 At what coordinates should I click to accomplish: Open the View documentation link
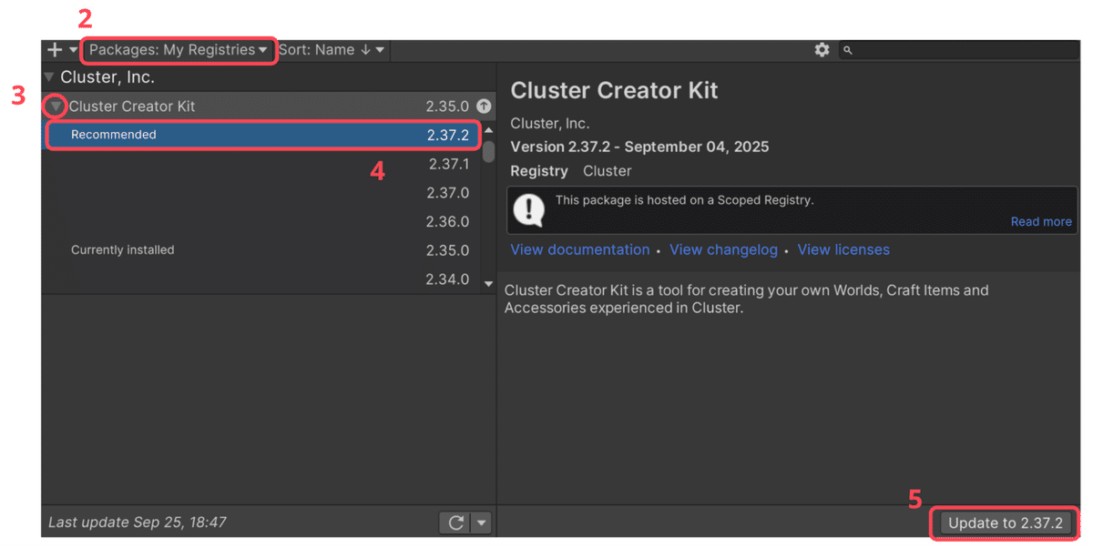580,249
